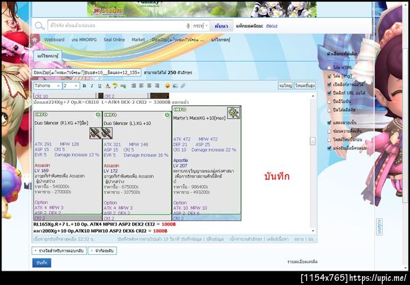410x285 pixels.
Task: Click the red 1000B price text
Action: (169, 224)
